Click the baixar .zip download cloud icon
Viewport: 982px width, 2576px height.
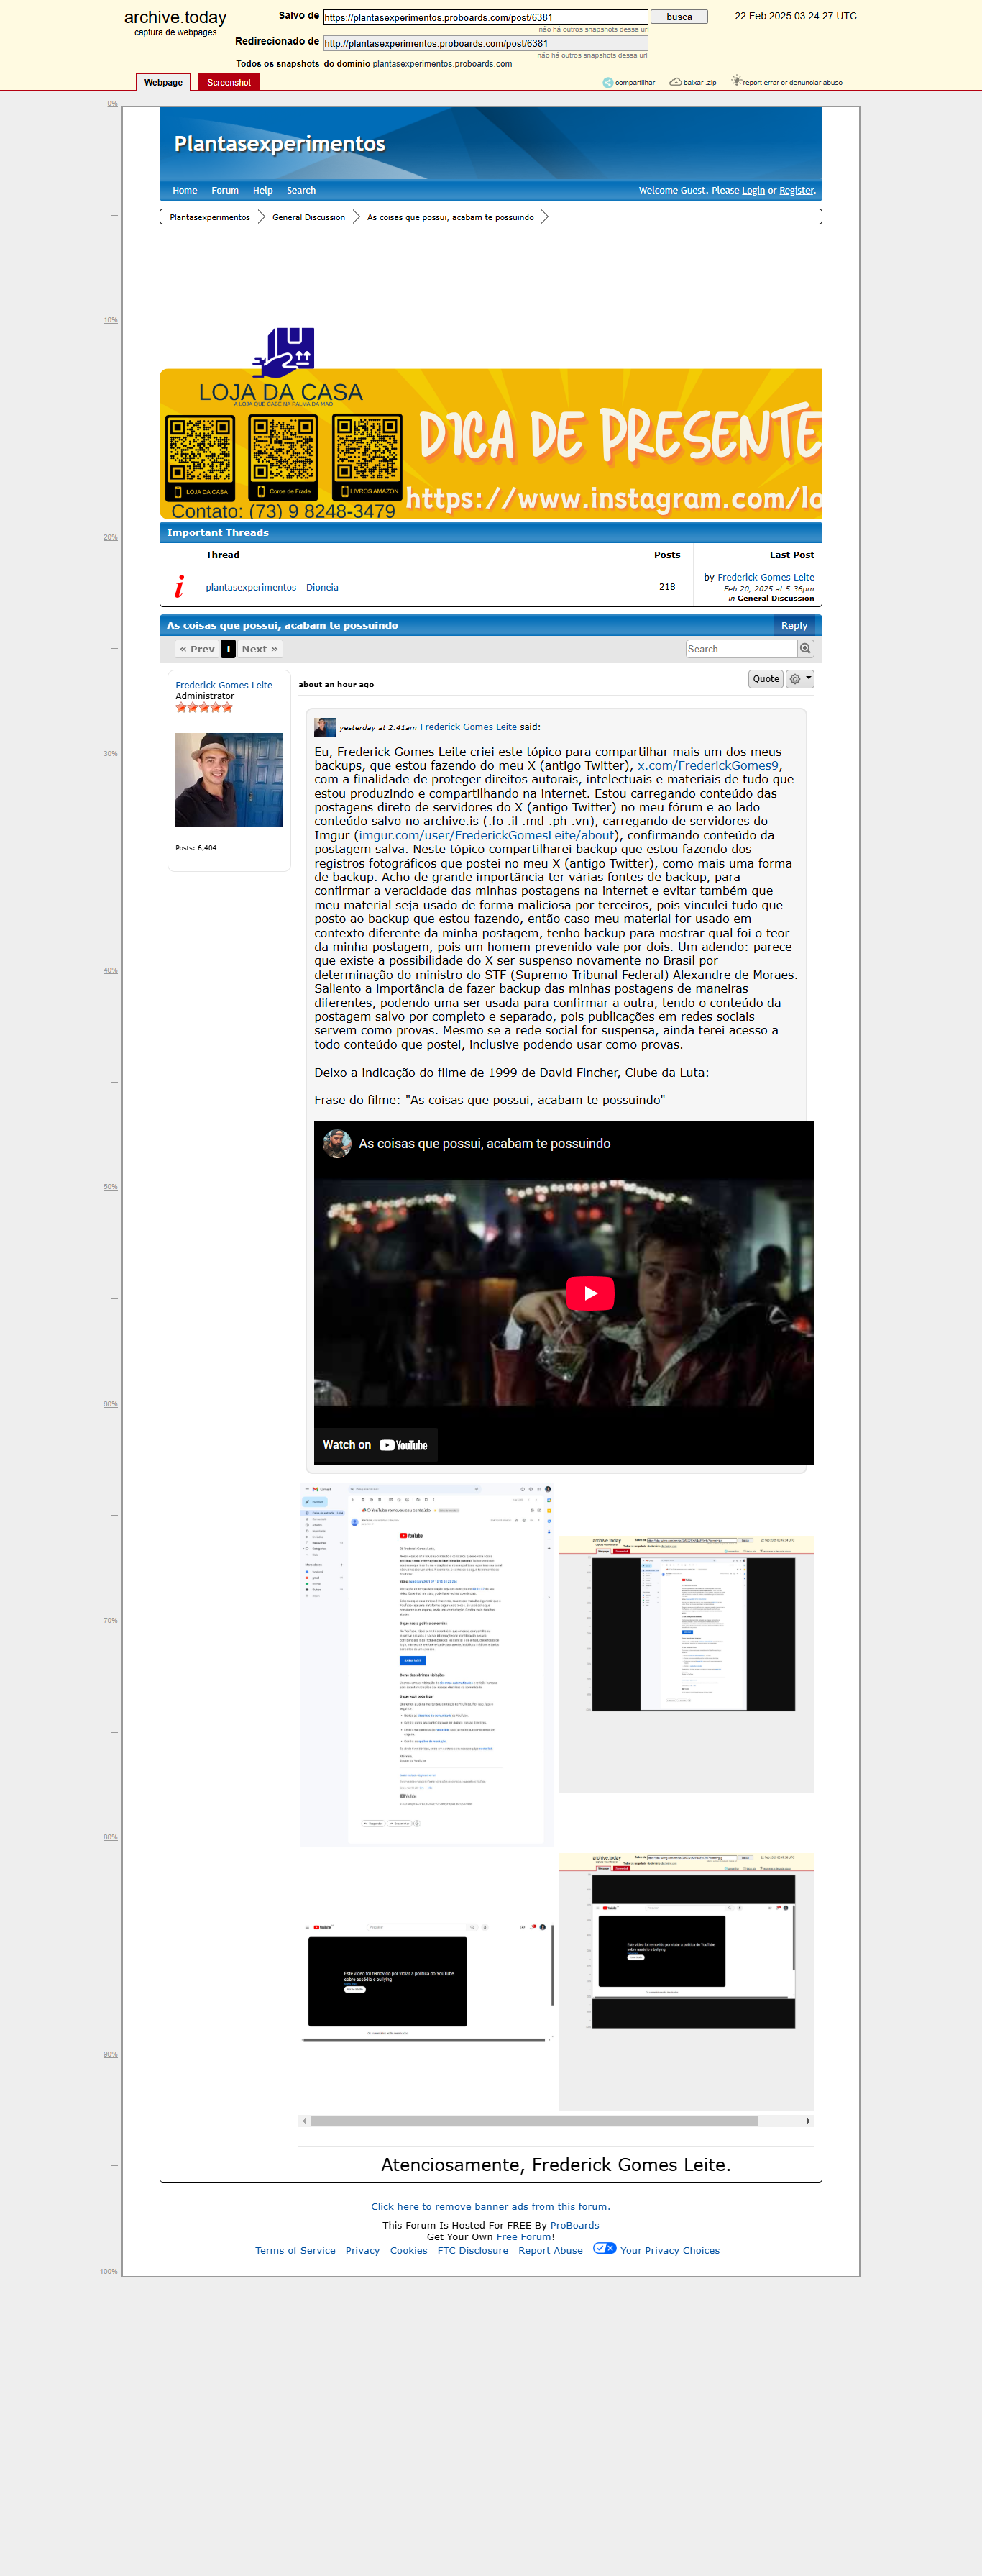pos(675,82)
